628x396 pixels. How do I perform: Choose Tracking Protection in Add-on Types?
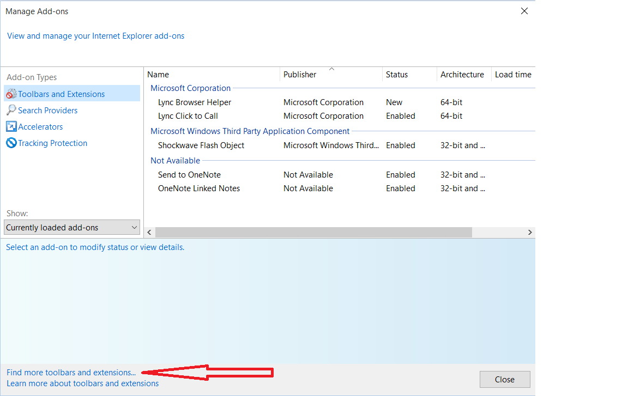[52, 143]
